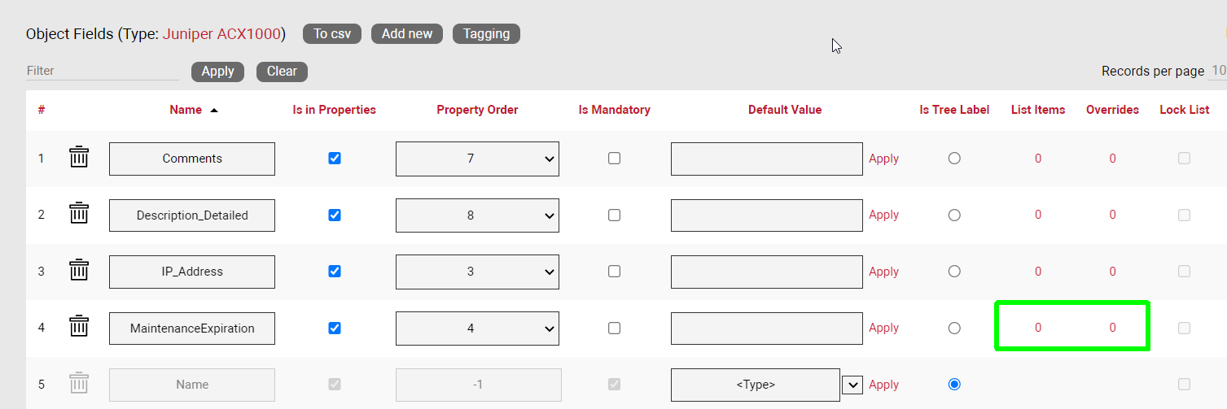Remove the IP_Address field with trash icon
This screenshot has height=409, width=1227.
(78, 271)
